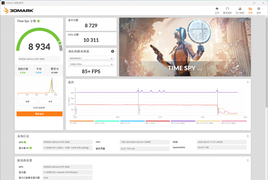Screen dimensions: 268x180
Task: Click the 保存 (Save) button
Action: tap(50, 102)
